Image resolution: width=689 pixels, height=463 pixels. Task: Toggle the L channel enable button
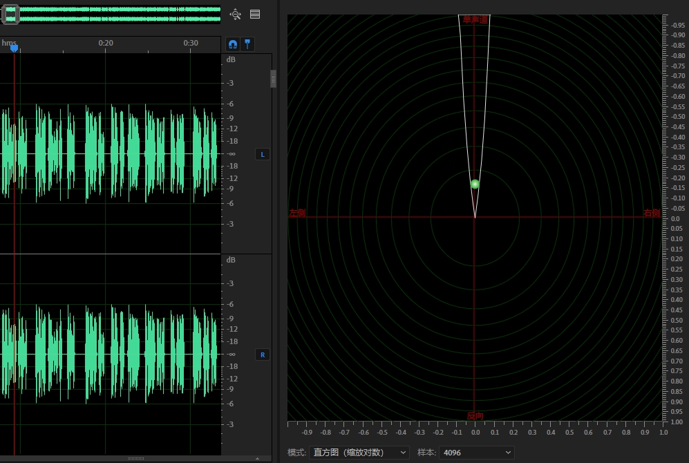263,154
